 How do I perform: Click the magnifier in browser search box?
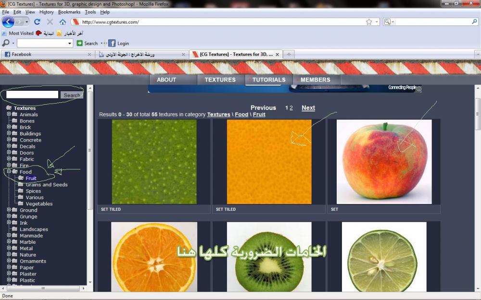pyautogui.click(x=474, y=22)
